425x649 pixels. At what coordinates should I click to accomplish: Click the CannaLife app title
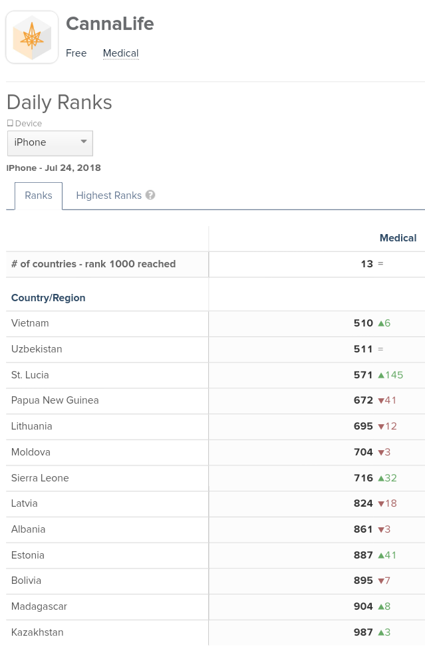pyautogui.click(x=110, y=24)
